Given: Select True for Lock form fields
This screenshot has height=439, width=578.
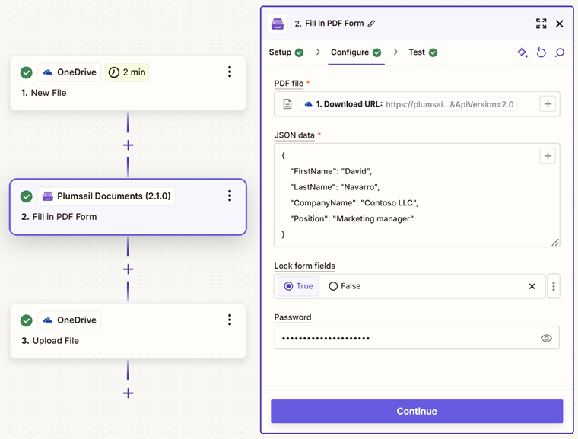Looking at the screenshot, I should point(298,286).
